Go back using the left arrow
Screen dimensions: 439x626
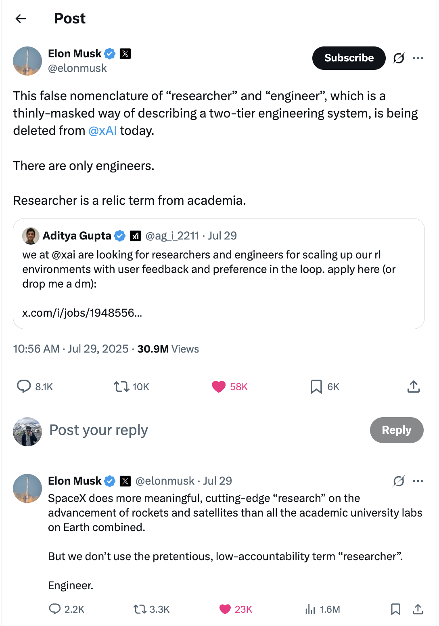pyautogui.click(x=21, y=18)
